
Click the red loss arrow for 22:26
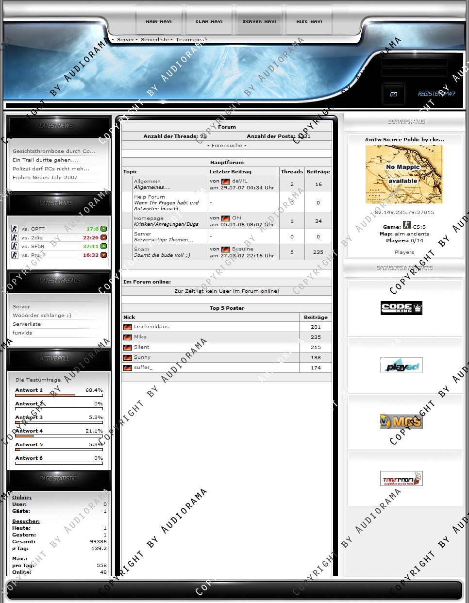coord(103,237)
